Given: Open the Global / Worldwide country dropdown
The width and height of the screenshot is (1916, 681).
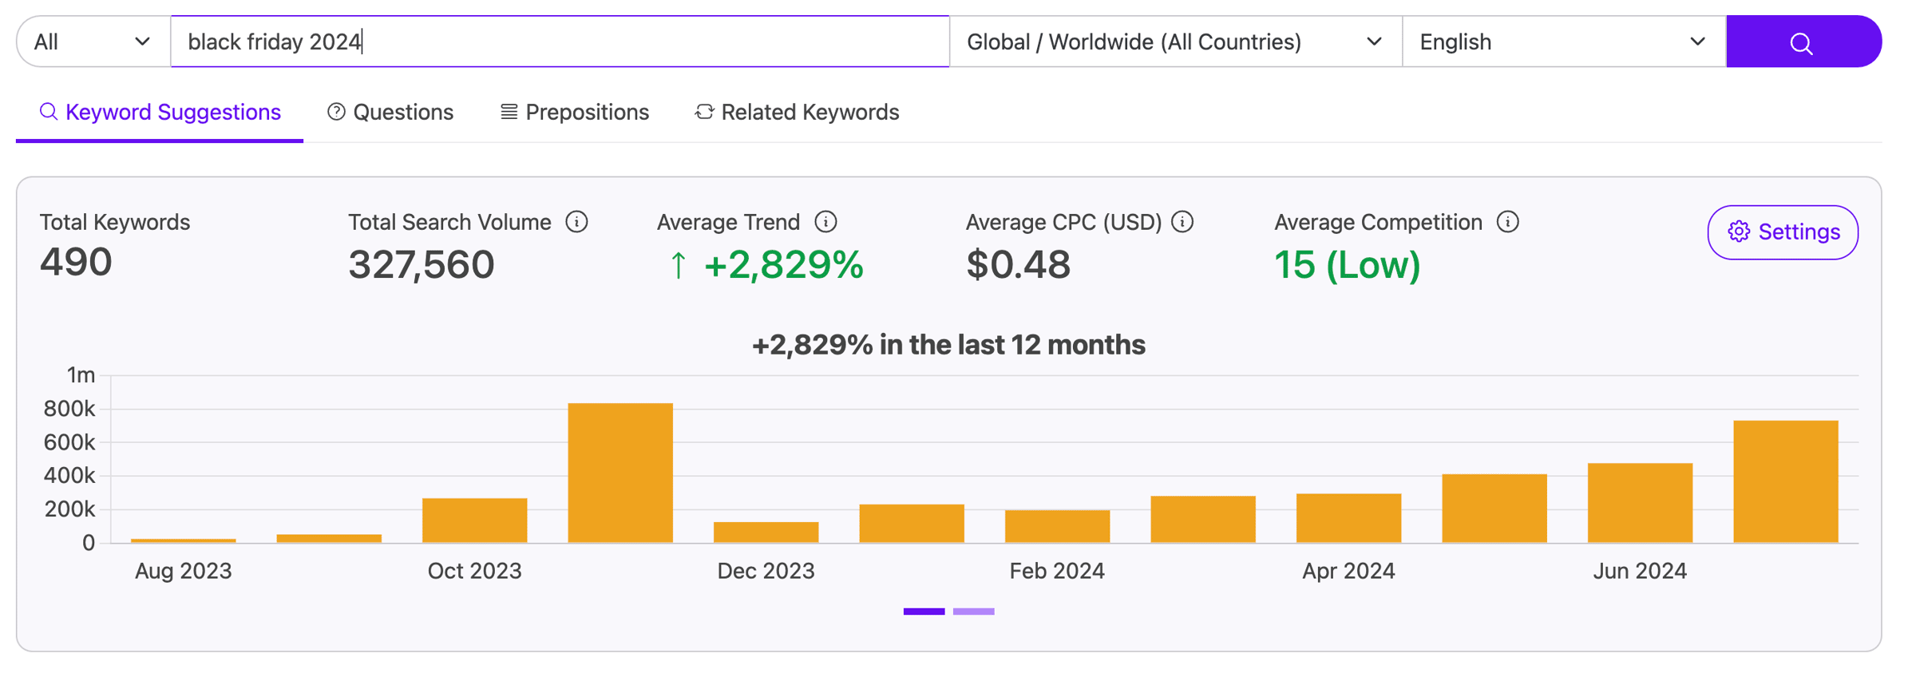Looking at the screenshot, I should (x=1174, y=42).
